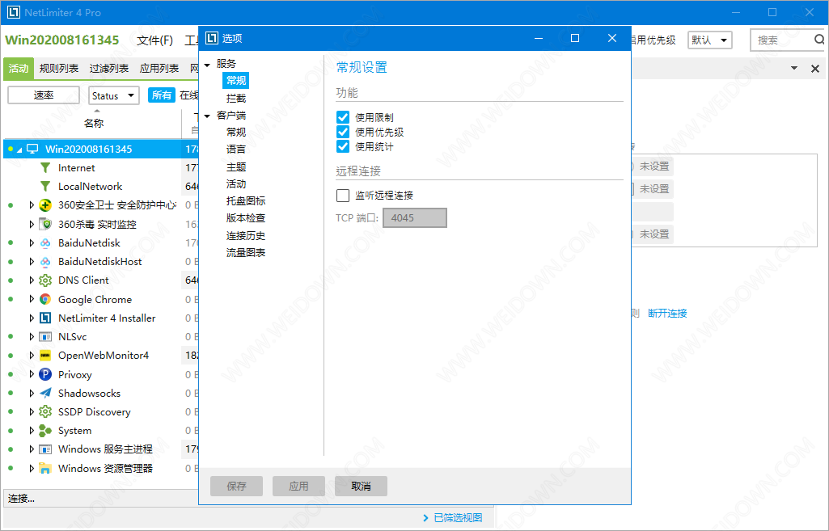
Task: Open the 文件(F) menu
Action: coord(155,40)
